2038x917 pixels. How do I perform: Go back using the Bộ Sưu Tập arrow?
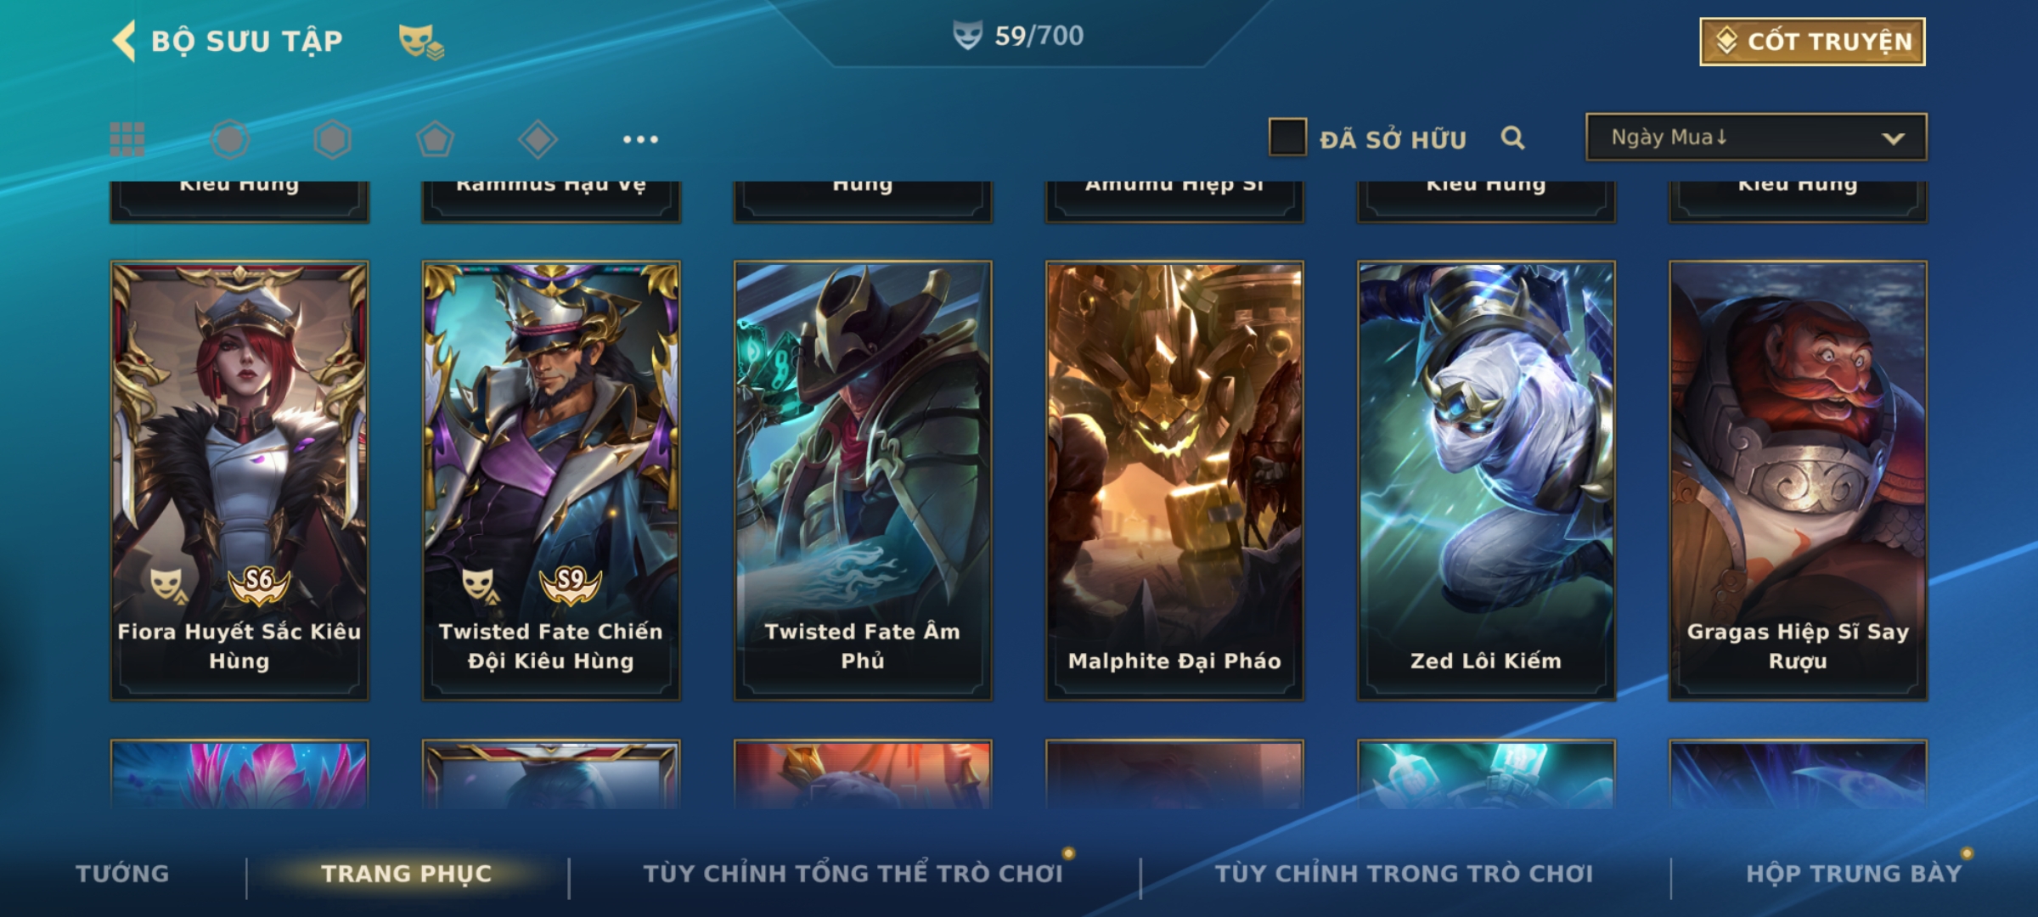(x=124, y=41)
